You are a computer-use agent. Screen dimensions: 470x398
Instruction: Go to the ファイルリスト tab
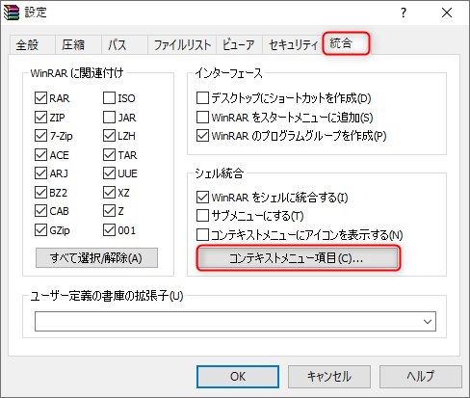pyautogui.click(x=182, y=44)
